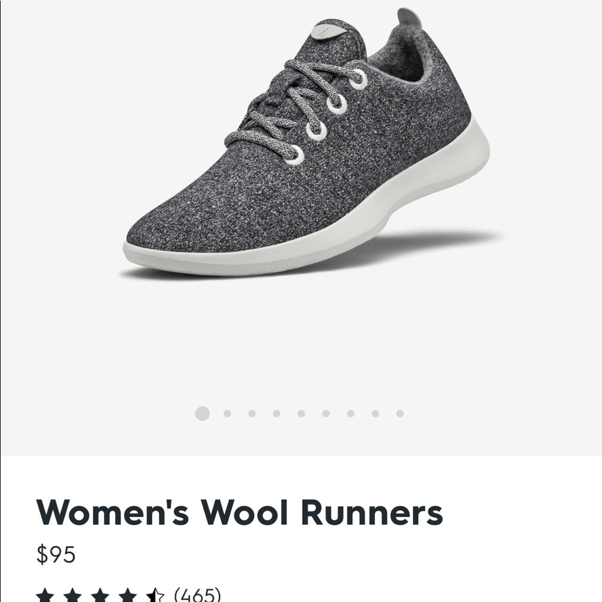
Task: Select the seventh carousel dot
Action: [350, 414]
